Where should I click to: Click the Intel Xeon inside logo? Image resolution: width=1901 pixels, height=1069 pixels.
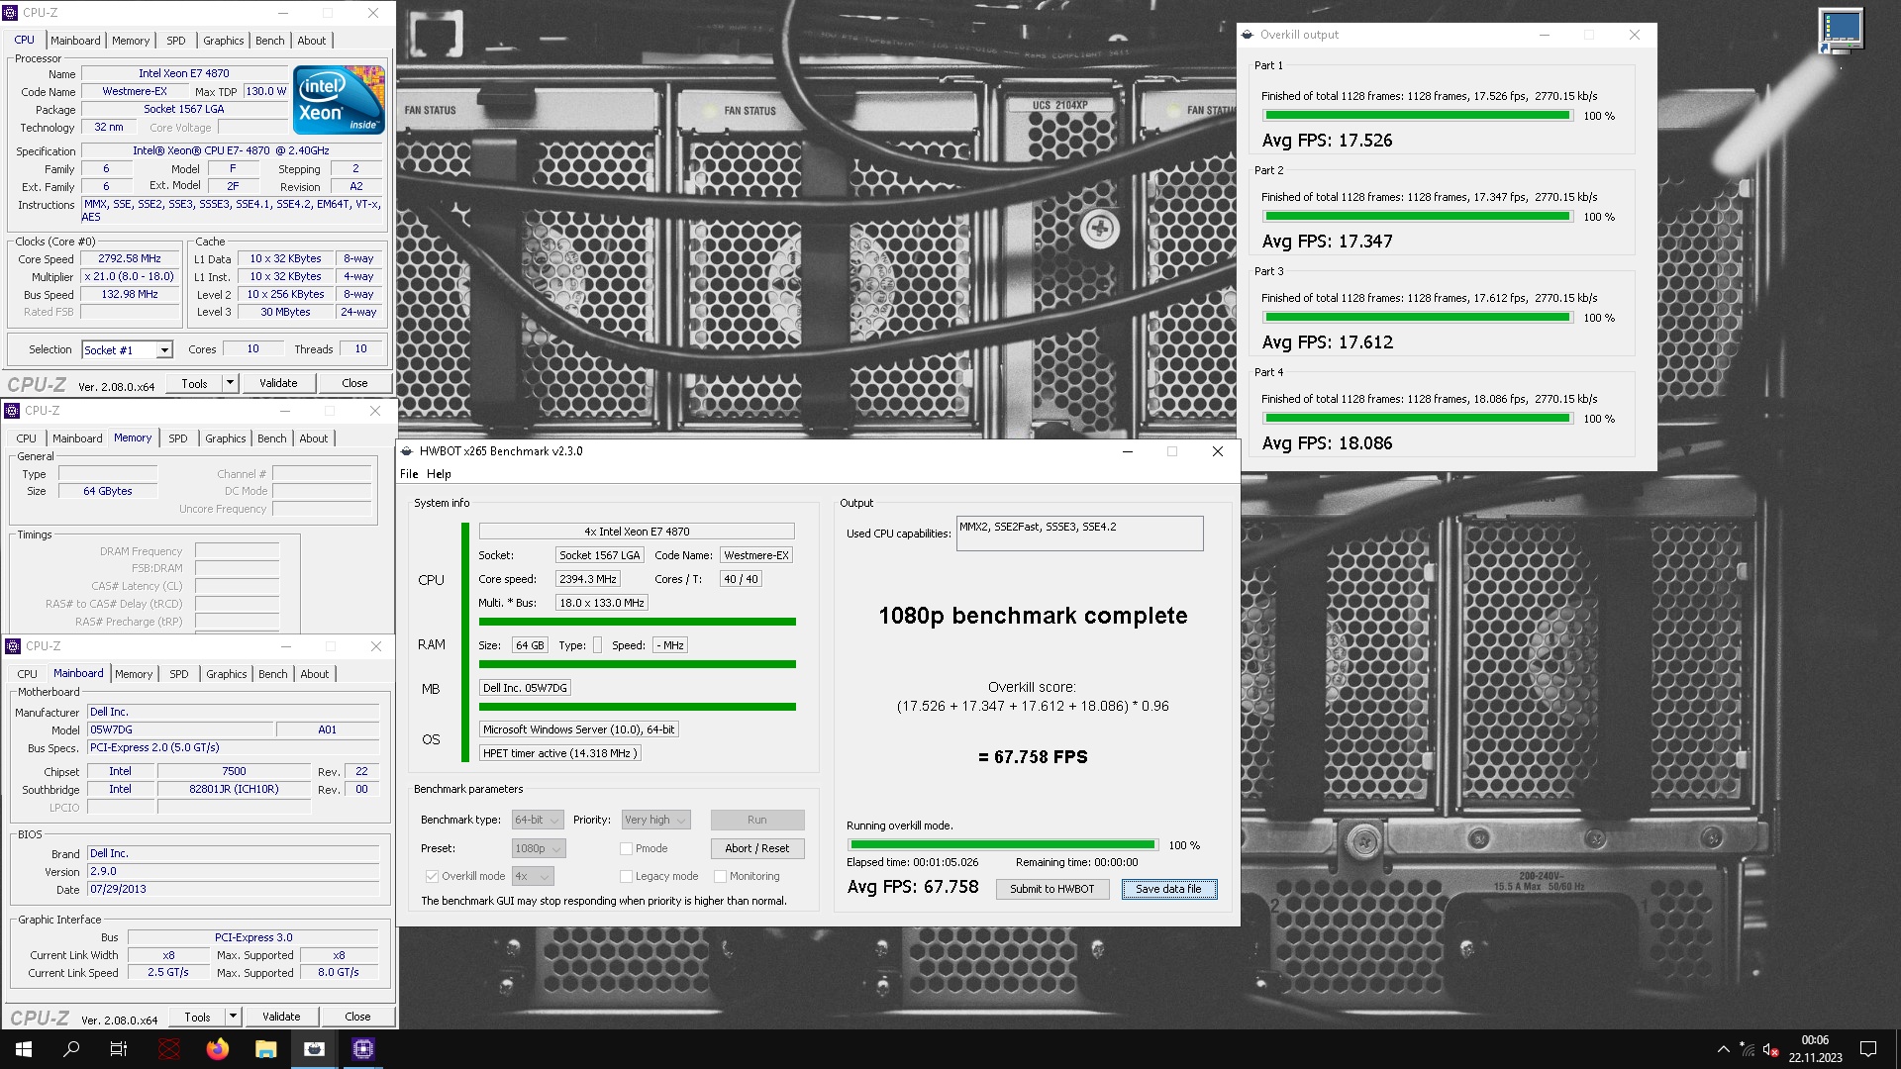tap(339, 100)
